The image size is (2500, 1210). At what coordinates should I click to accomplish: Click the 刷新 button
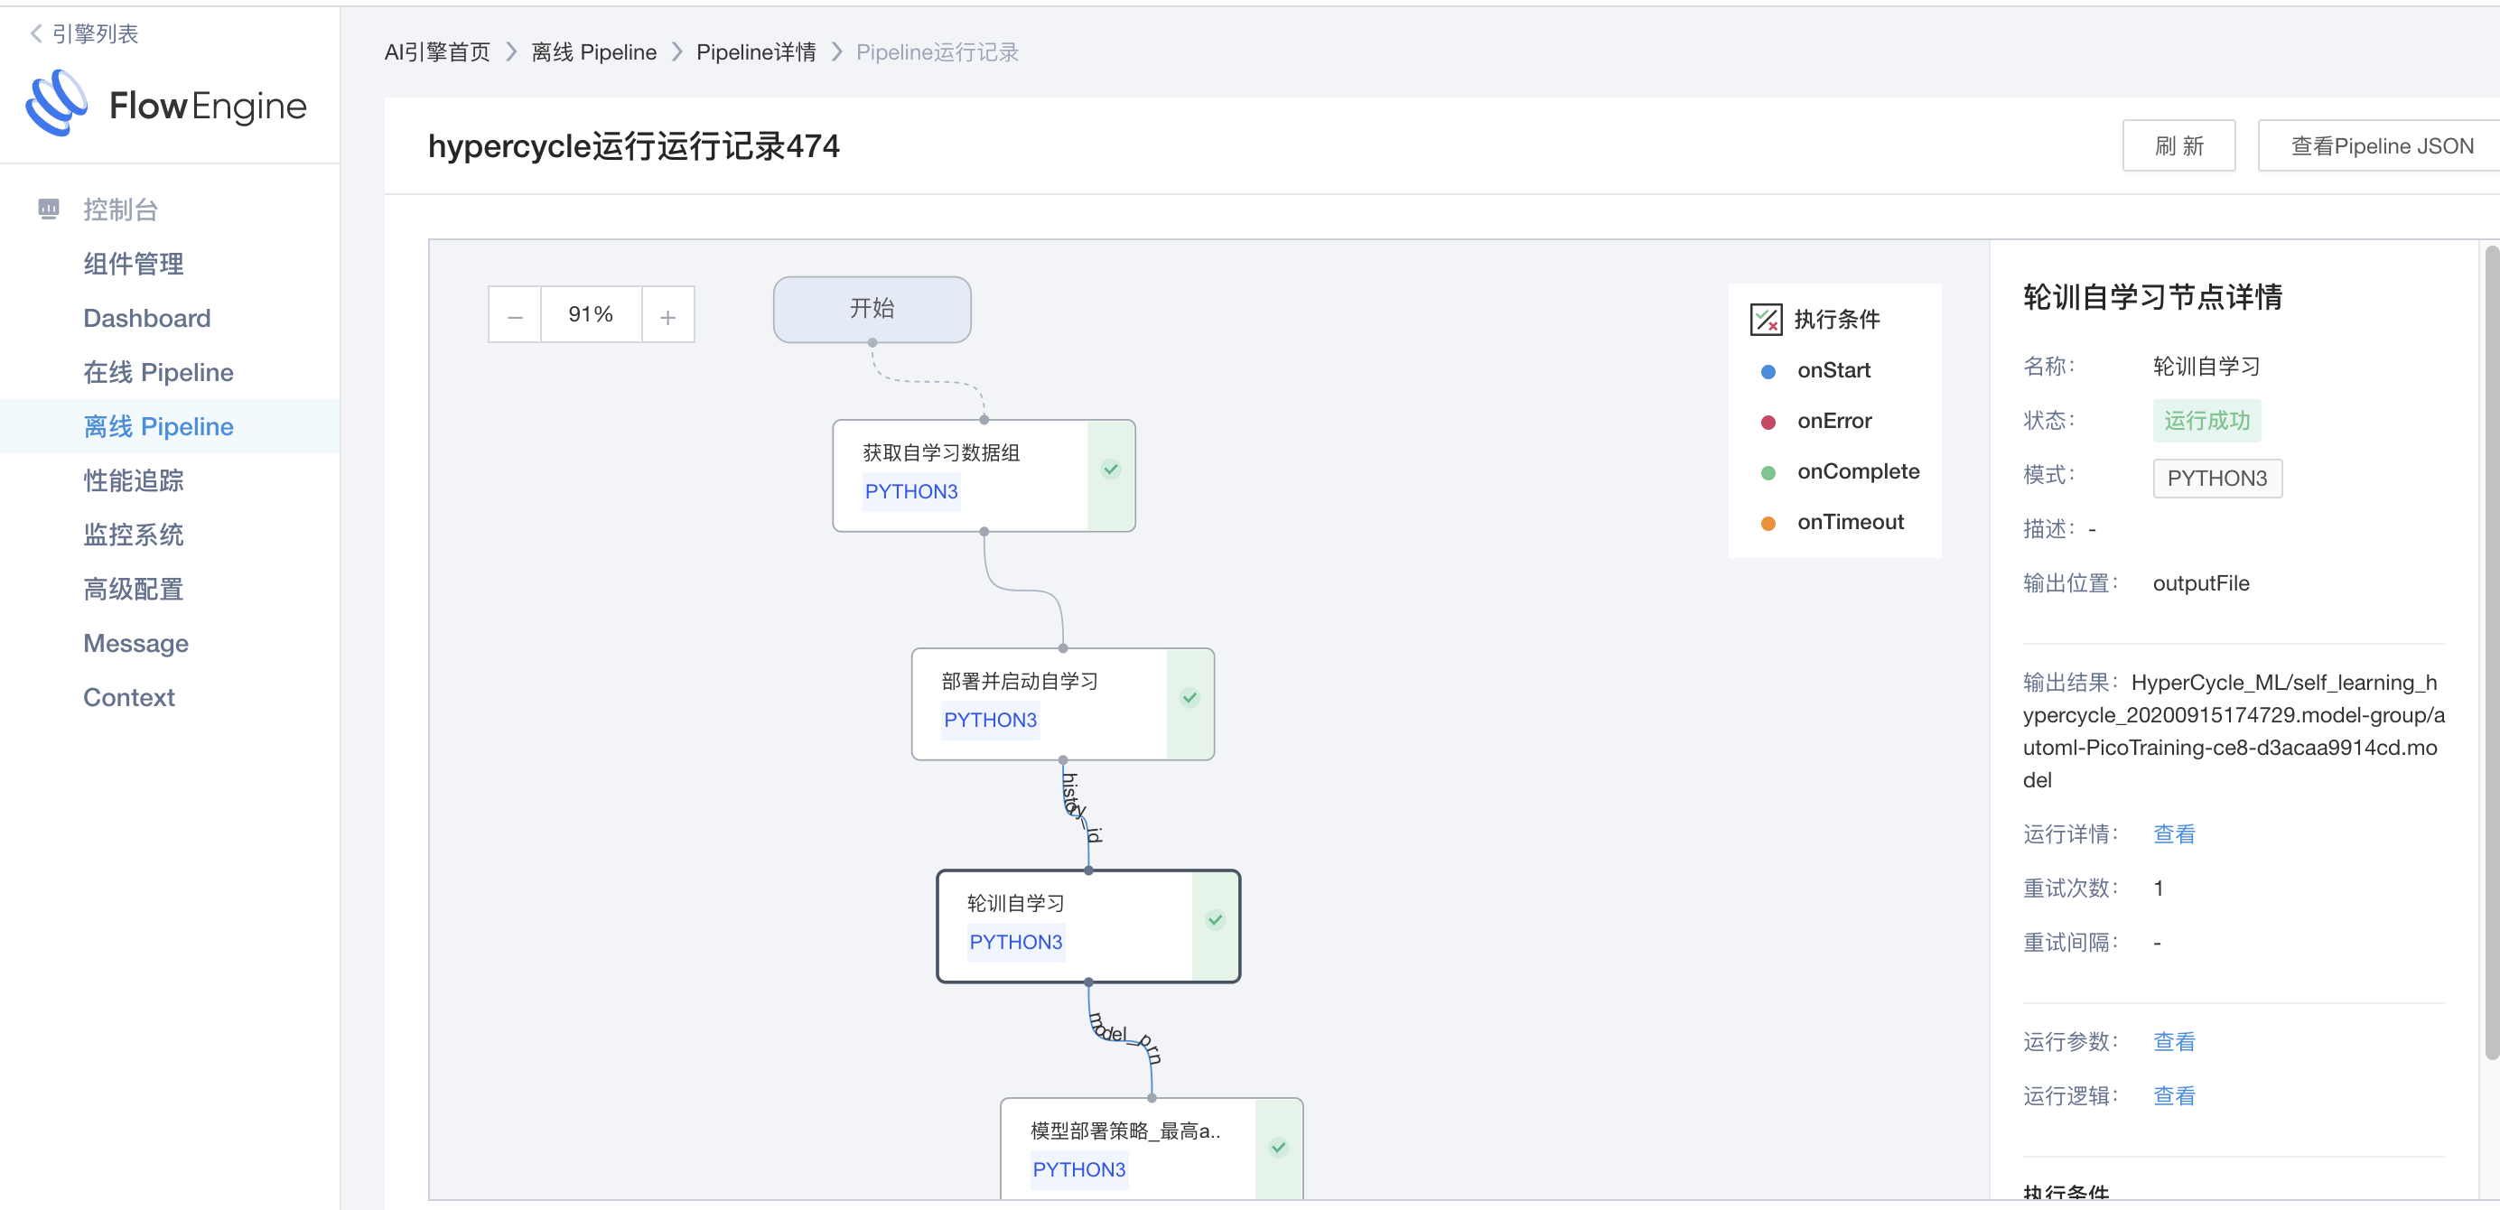click(x=2178, y=146)
